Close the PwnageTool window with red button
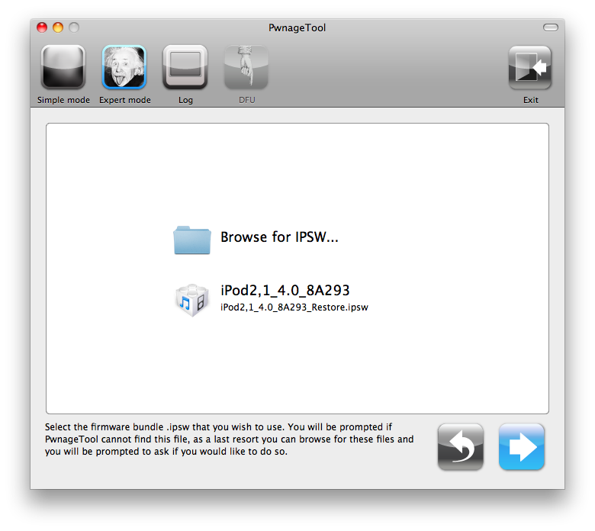 click(x=43, y=28)
